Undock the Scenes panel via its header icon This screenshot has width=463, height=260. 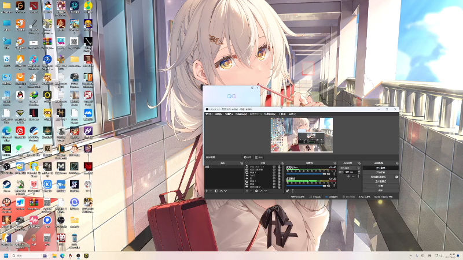[x=241, y=163]
